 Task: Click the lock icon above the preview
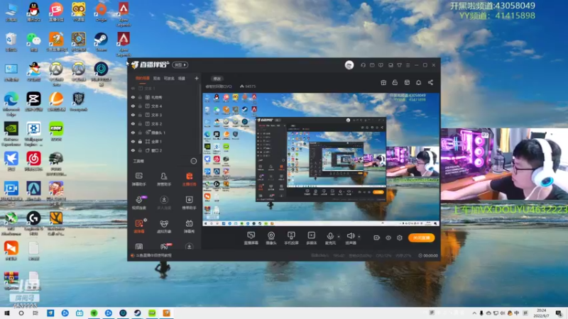[395, 82]
